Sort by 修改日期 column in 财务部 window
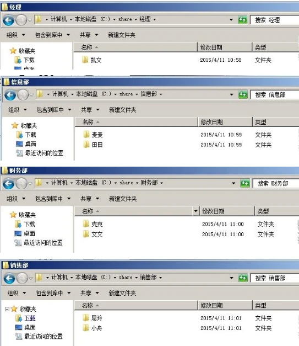The width and height of the screenshot is (299, 346). point(227,211)
